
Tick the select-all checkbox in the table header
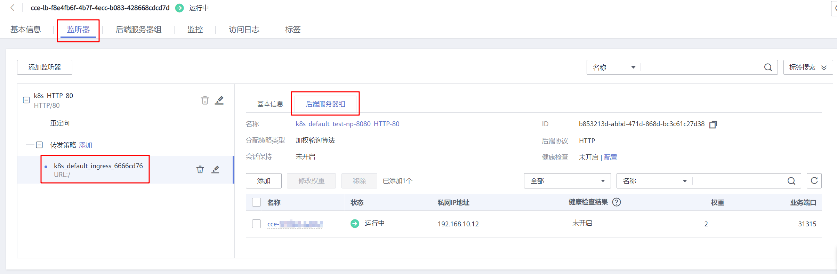[x=256, y=202]
